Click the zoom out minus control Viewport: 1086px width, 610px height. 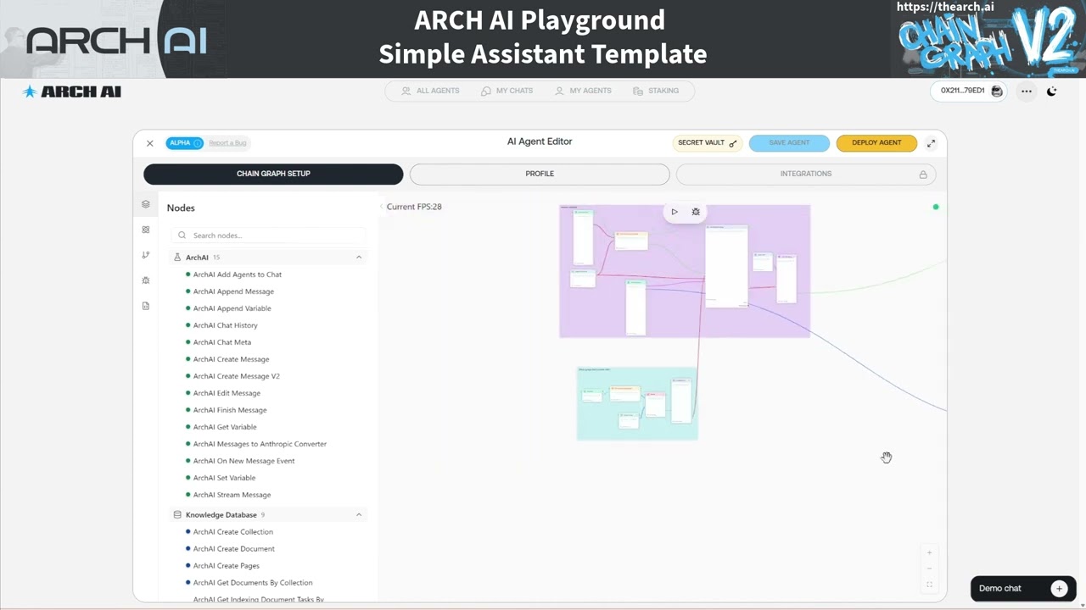(x=929, y=568)
